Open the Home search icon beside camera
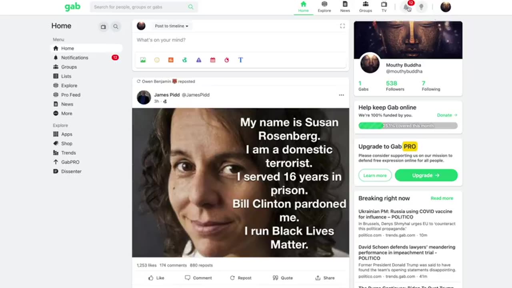This screenshot has height=288, width=512. point(116,26)
